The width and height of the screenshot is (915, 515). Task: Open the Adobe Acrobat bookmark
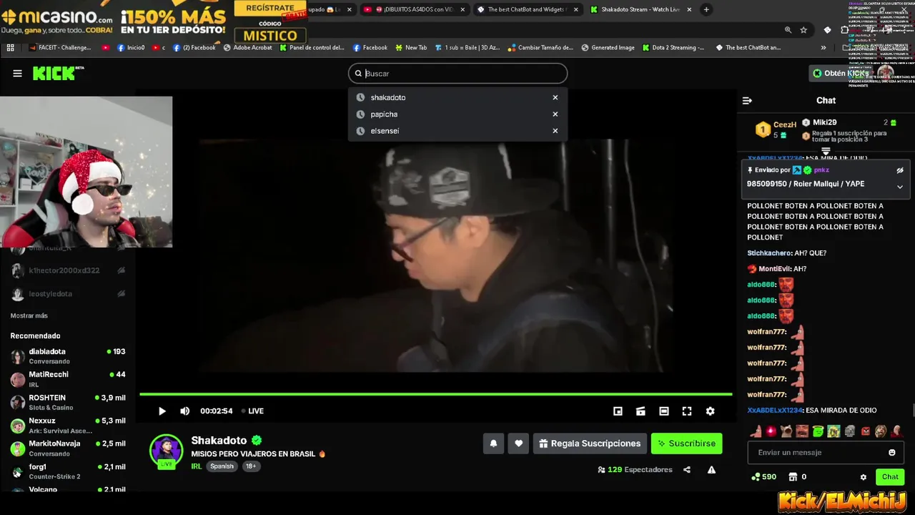[x=247, y=48]
